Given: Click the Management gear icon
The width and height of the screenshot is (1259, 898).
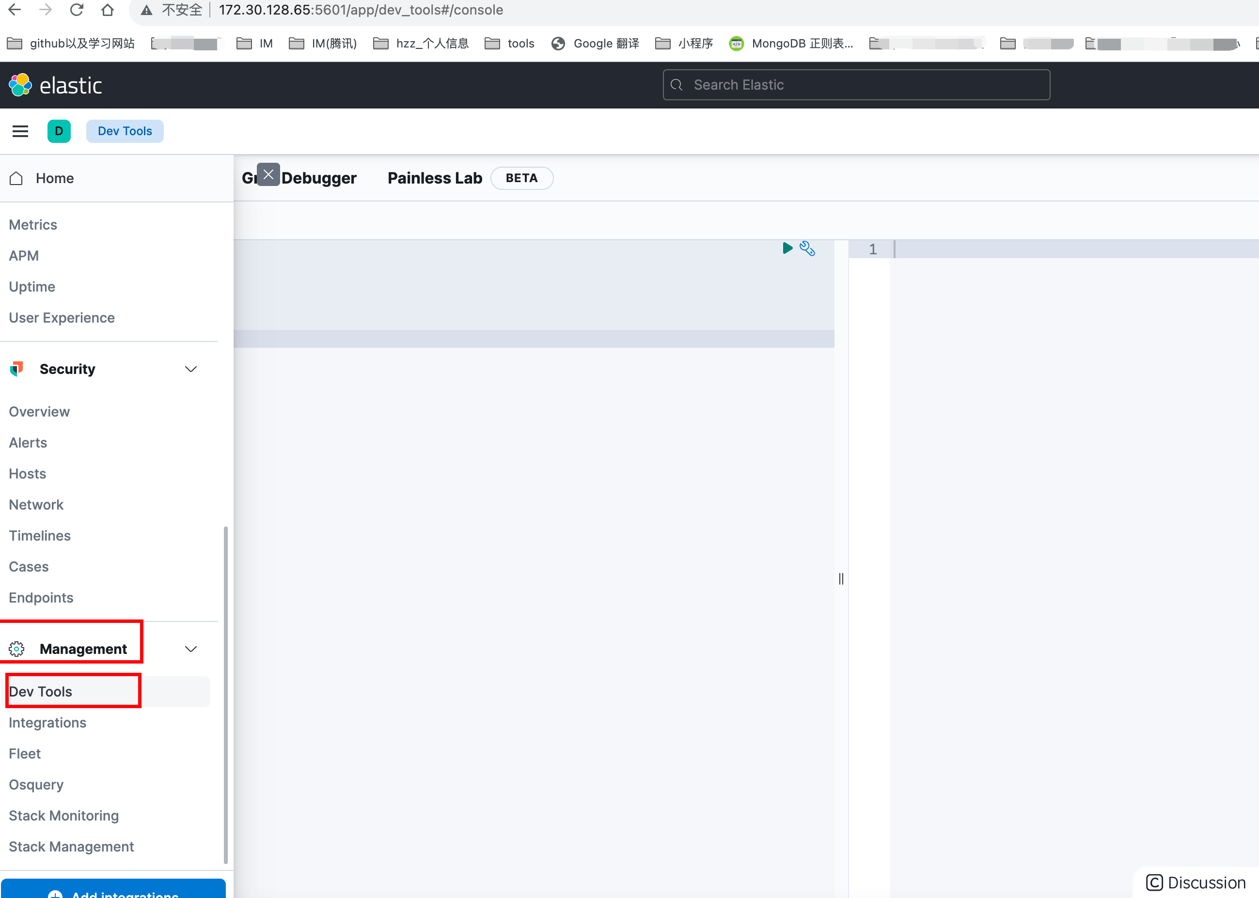Looking at the screenshot, I should pyautogui.click(x=16, y=649).
